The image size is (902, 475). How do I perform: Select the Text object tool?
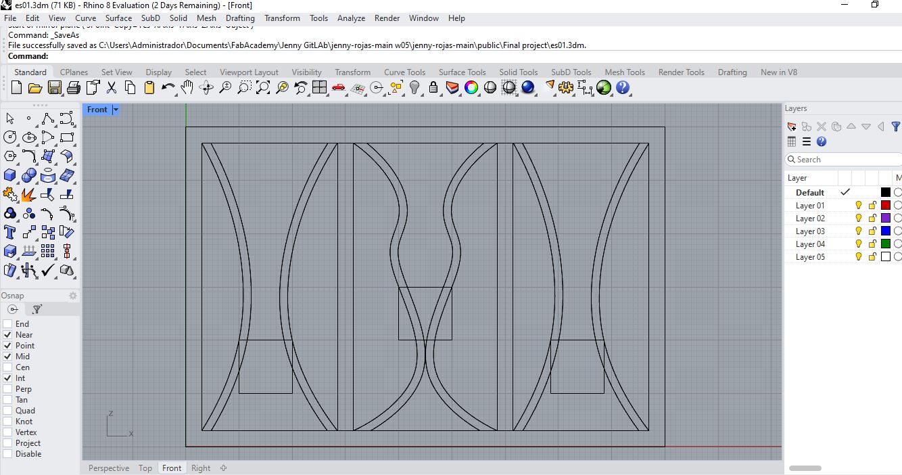click(10, 232)
